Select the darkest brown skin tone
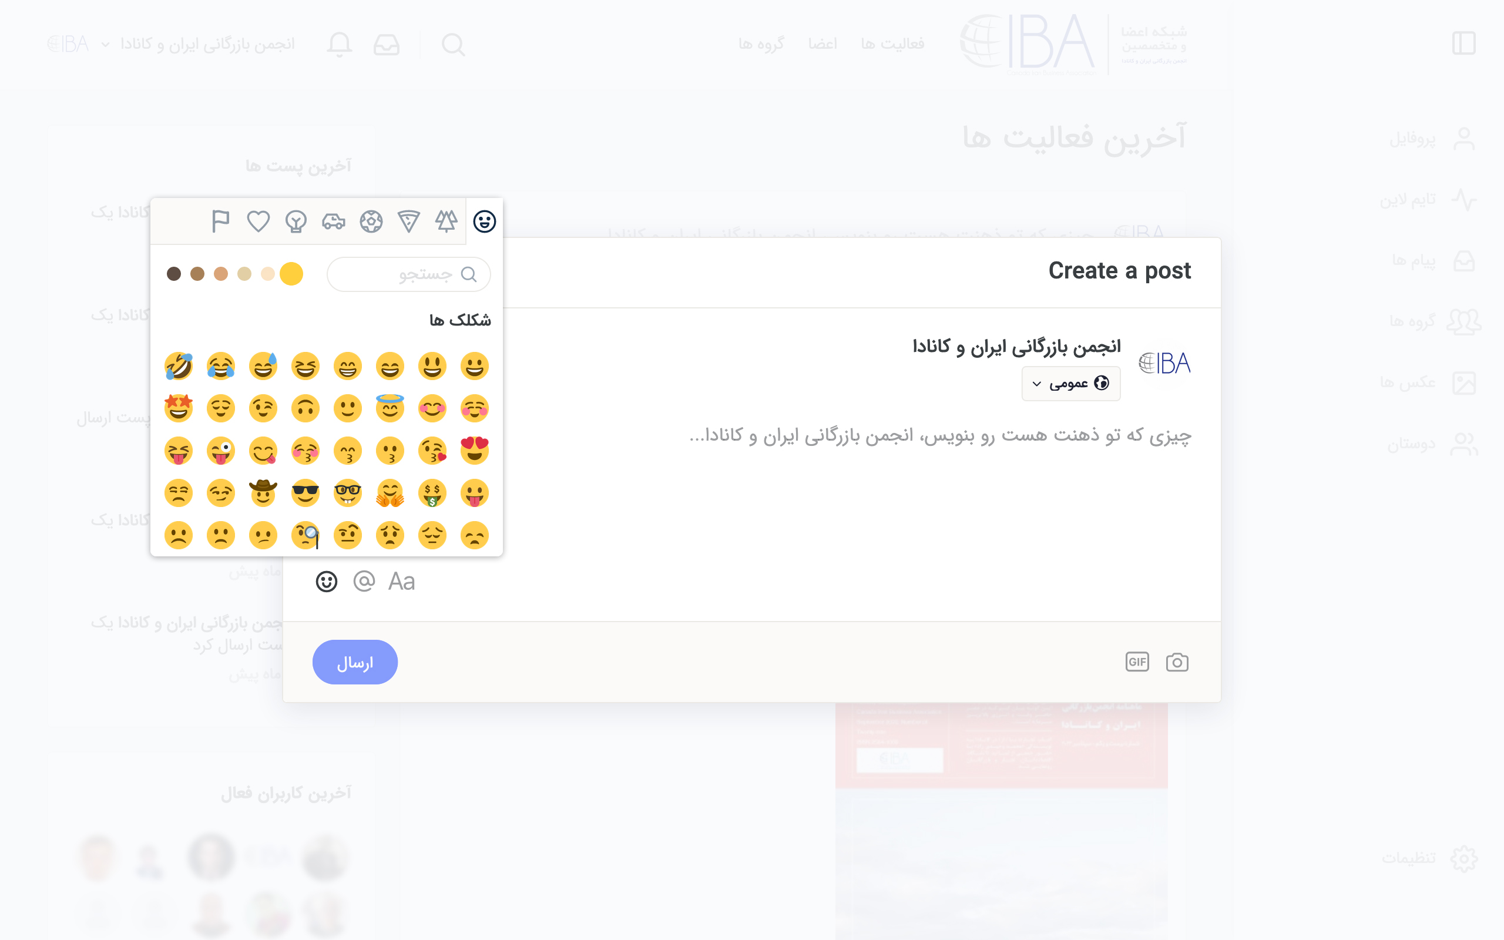 pyautogui.click(x=174, y=274)
